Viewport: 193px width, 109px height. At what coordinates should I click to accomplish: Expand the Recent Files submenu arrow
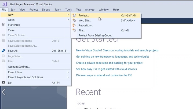click(x=68, y=72)
